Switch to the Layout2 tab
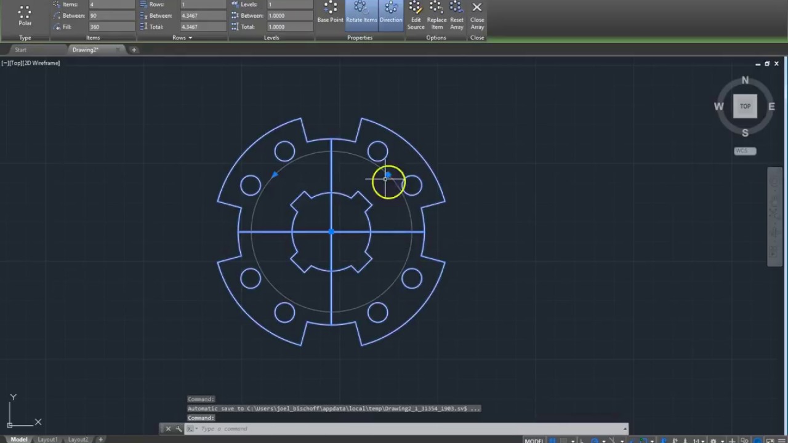Viewport: 788px width, 443px height. coord(78,439)
